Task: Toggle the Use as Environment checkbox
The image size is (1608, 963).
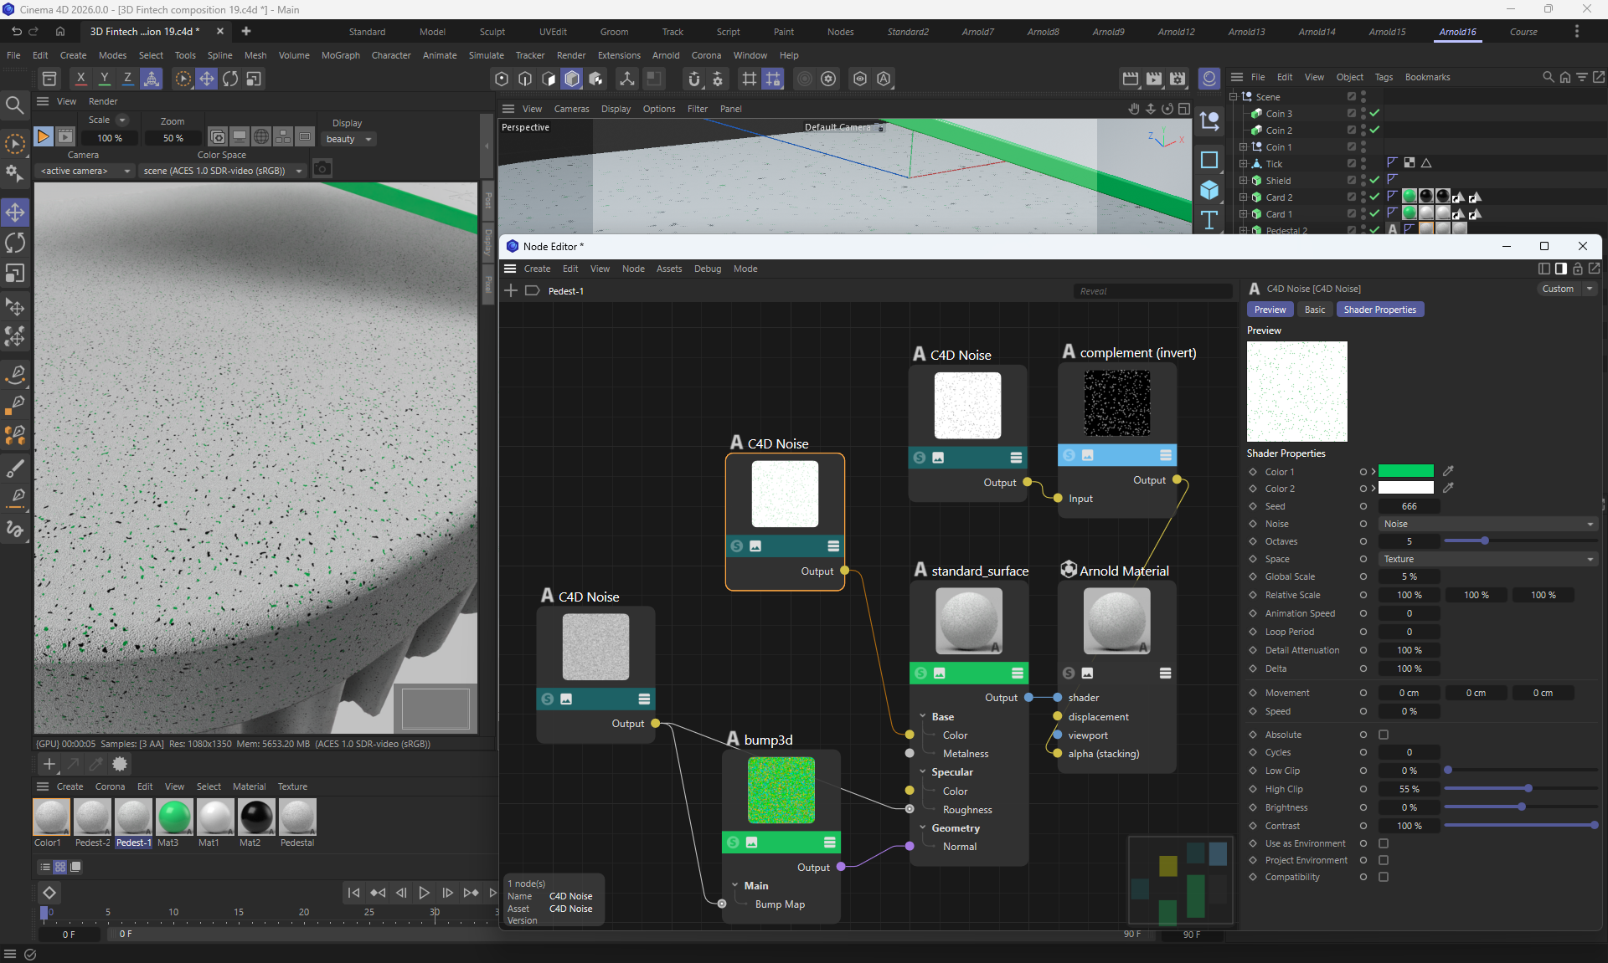Action: (1384, 843)
